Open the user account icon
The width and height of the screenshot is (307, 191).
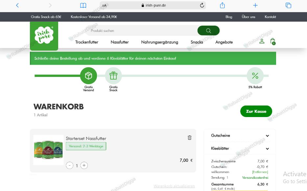pyautogui.click(x=262, y=41)
